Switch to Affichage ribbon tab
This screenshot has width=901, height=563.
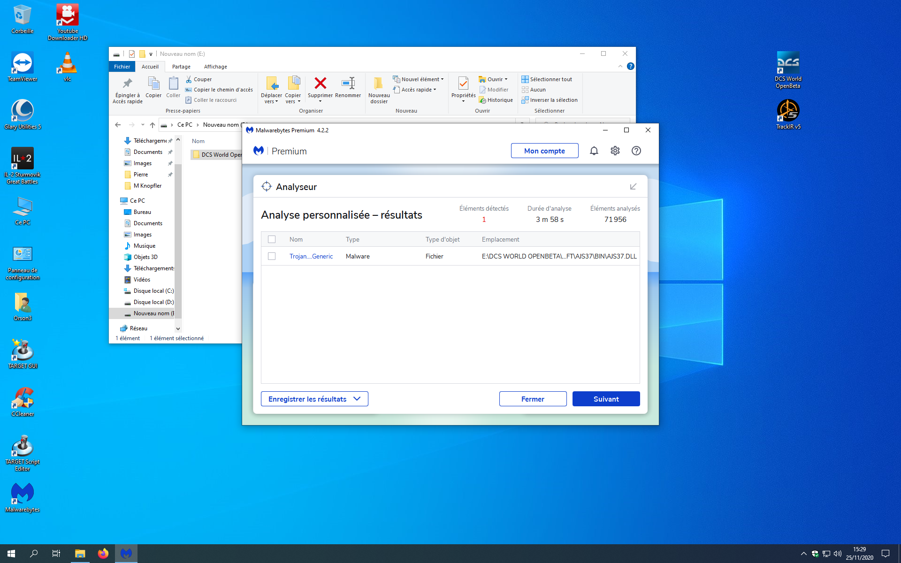[x=215, y=67]
